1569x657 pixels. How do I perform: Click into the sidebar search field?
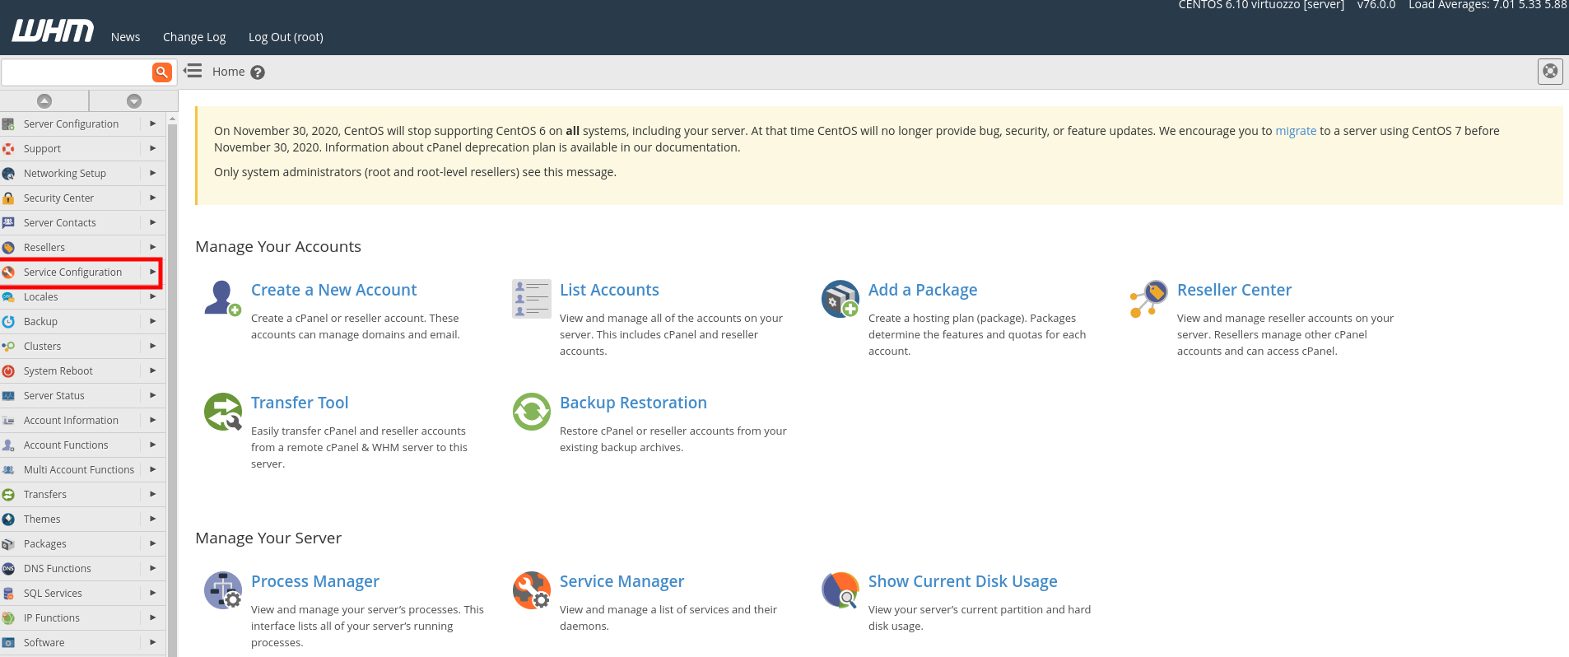77,72
